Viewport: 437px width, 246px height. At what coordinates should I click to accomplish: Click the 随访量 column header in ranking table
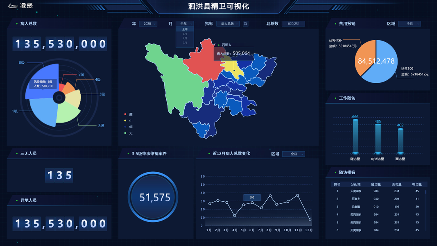(x=376, y=184)
